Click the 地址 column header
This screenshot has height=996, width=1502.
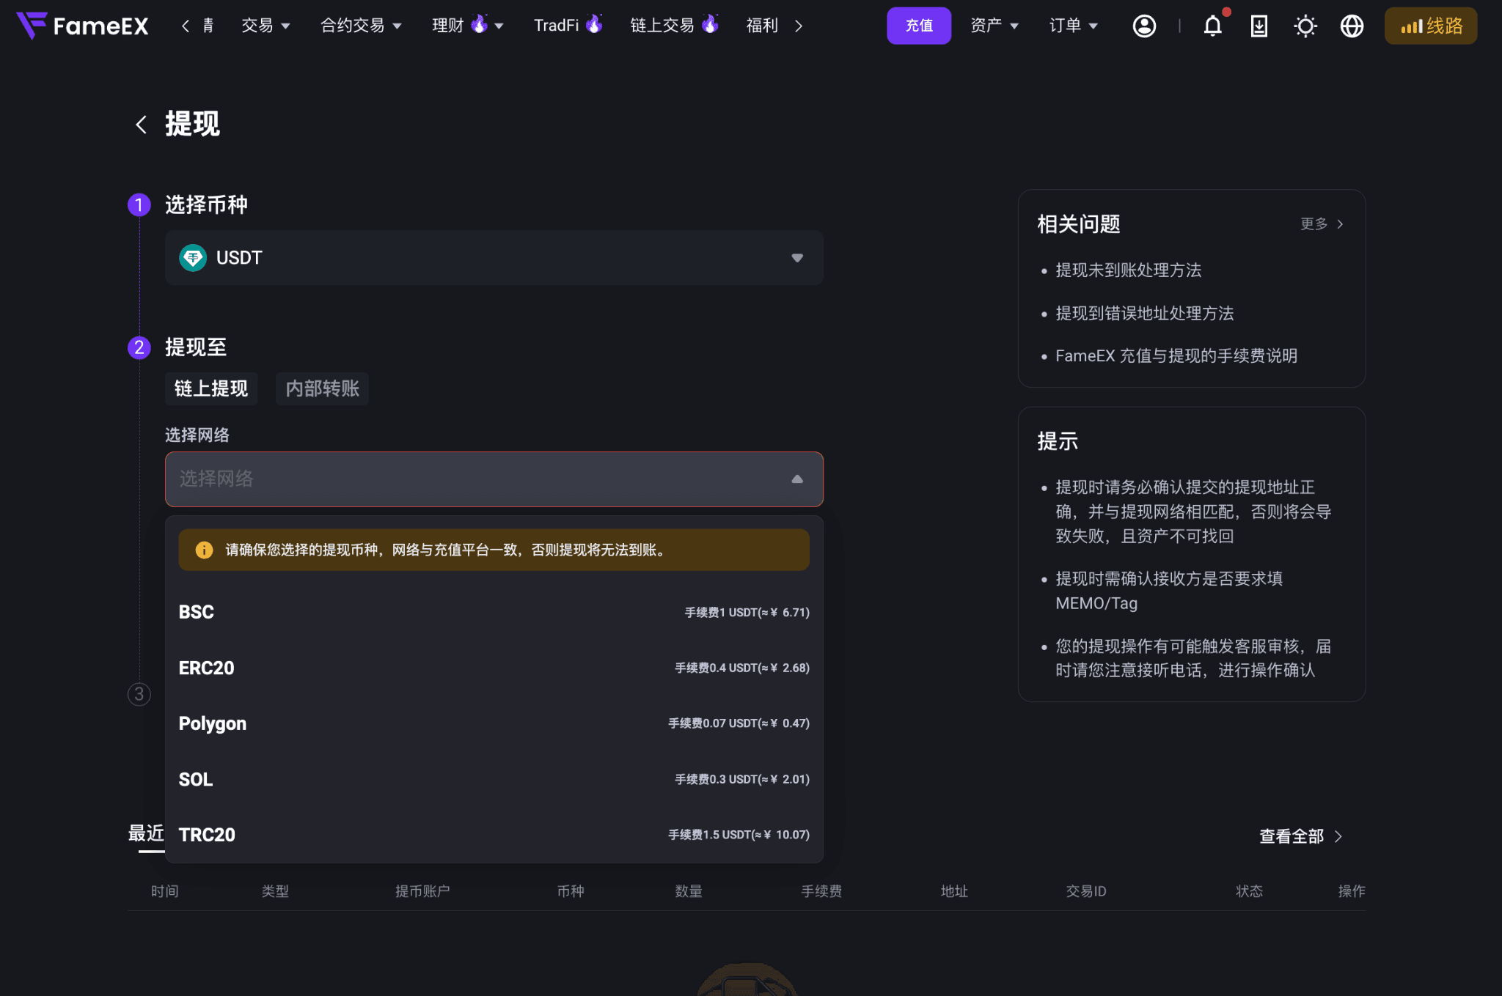pos(954,891)
